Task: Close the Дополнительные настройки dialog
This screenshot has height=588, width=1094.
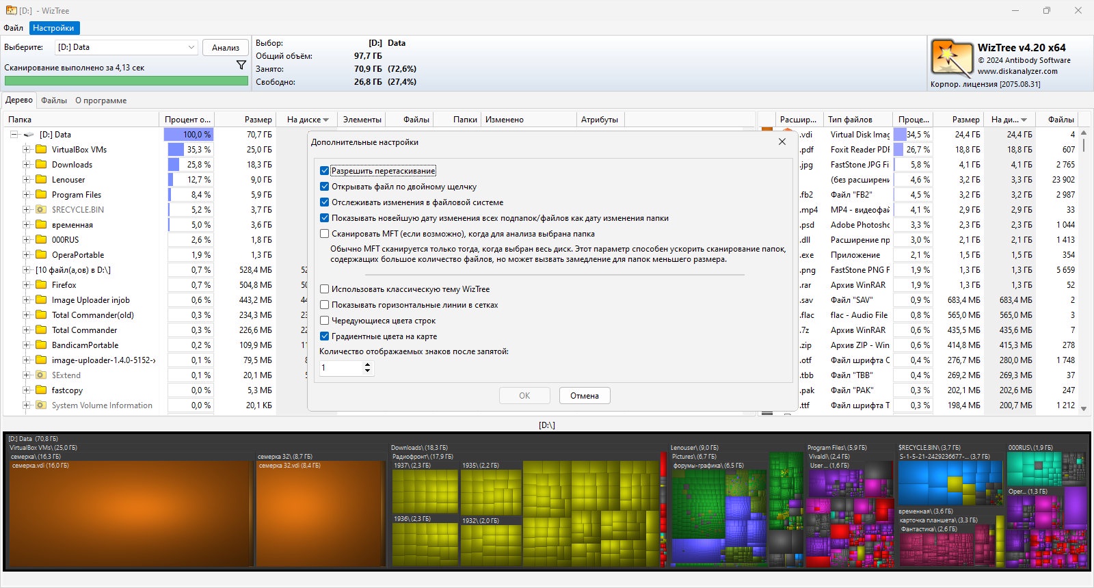Action: point(782,142)
